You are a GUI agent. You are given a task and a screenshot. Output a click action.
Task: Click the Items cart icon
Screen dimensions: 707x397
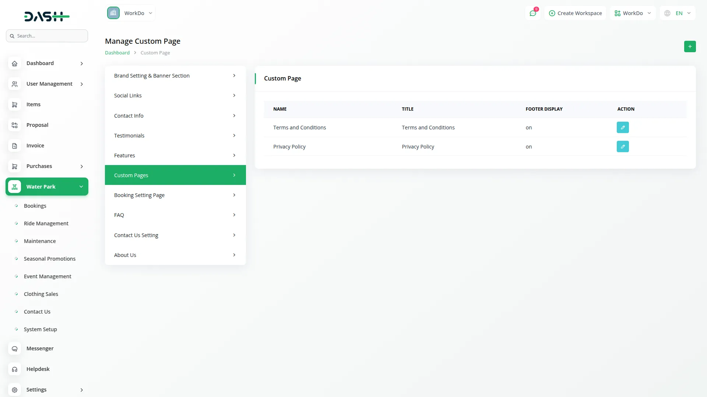click(x=14, y=104)
